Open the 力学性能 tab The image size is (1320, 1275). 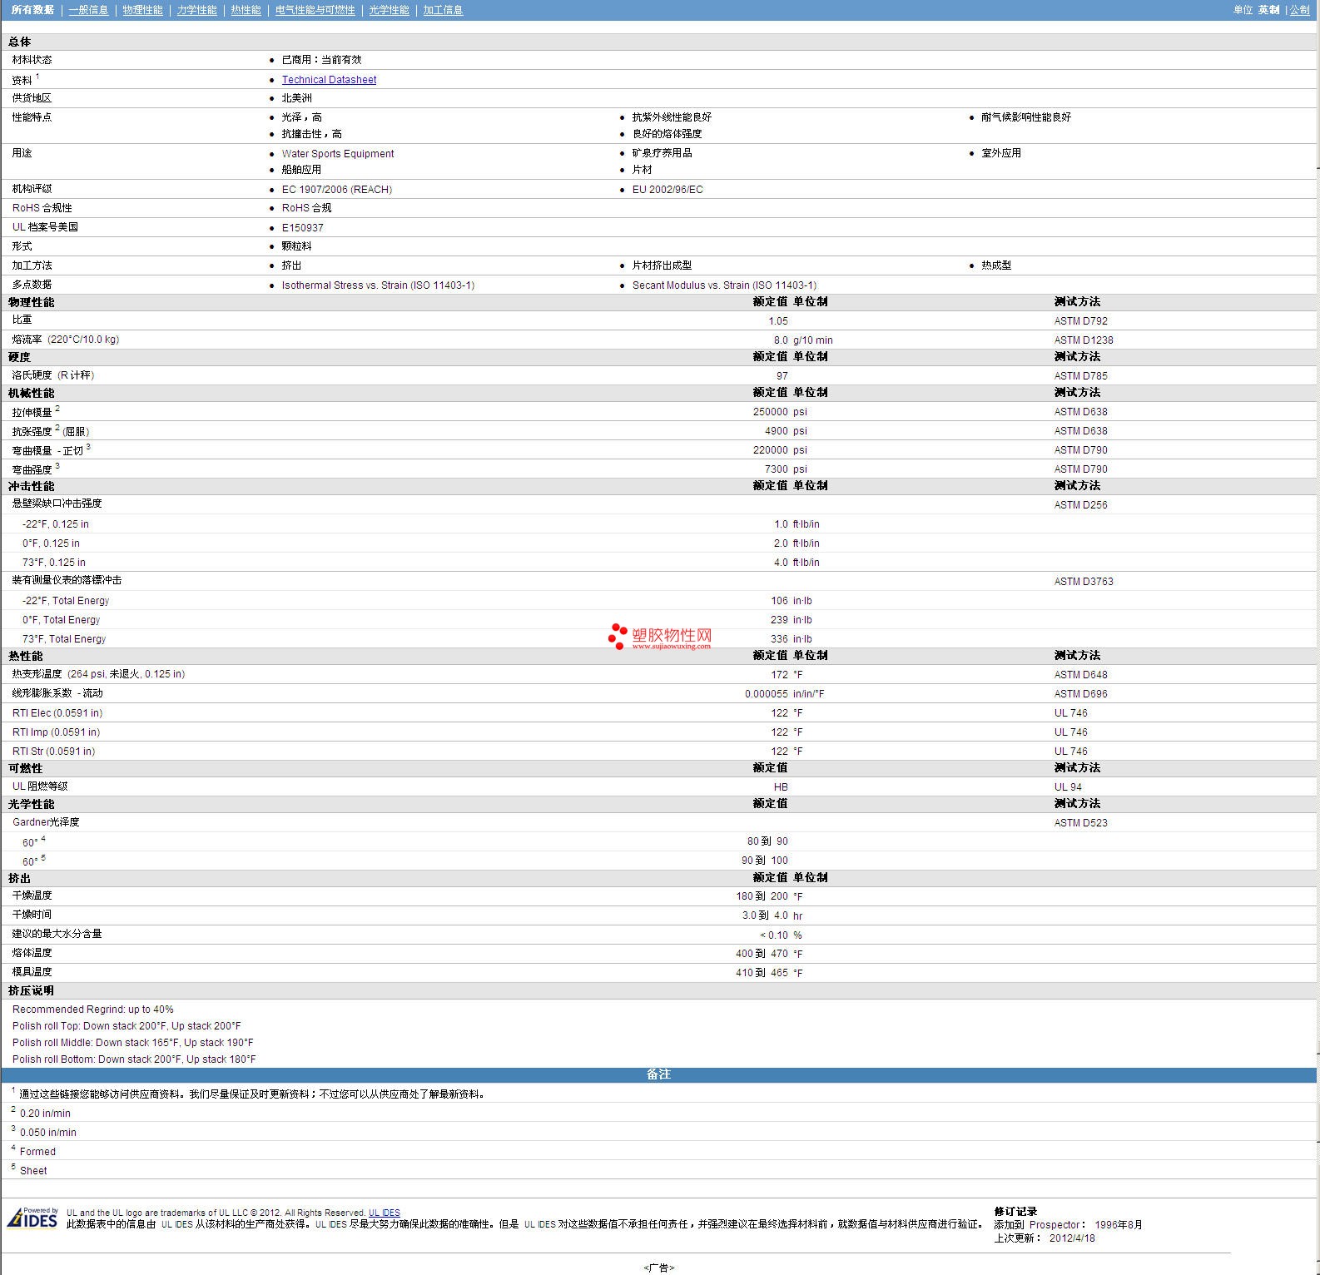tap(196, 10)
